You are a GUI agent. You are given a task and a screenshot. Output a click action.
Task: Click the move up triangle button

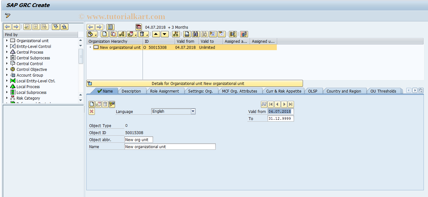click(156, 34)
